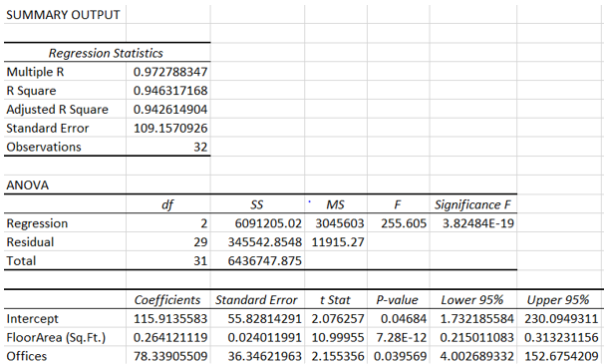Screen dimensions: 604x364
Task: Select Offices standard error 36.34621963
Action: click(265, 356)
